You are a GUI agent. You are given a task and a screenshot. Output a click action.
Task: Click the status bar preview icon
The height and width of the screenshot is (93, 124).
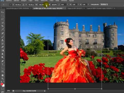click(13, 91)
